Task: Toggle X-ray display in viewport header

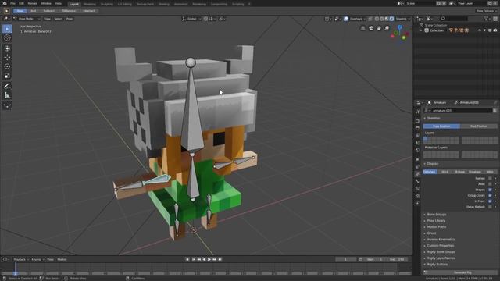Action: point(370,19)
